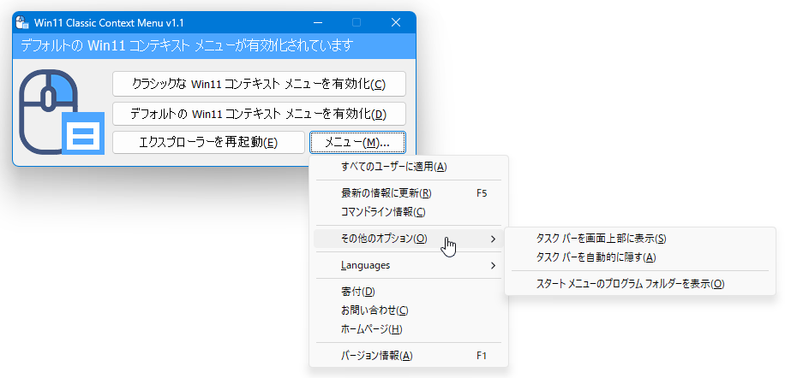Open the メニュー(M)... button
This screenshot has width=785, height=378.
(357, 143)
